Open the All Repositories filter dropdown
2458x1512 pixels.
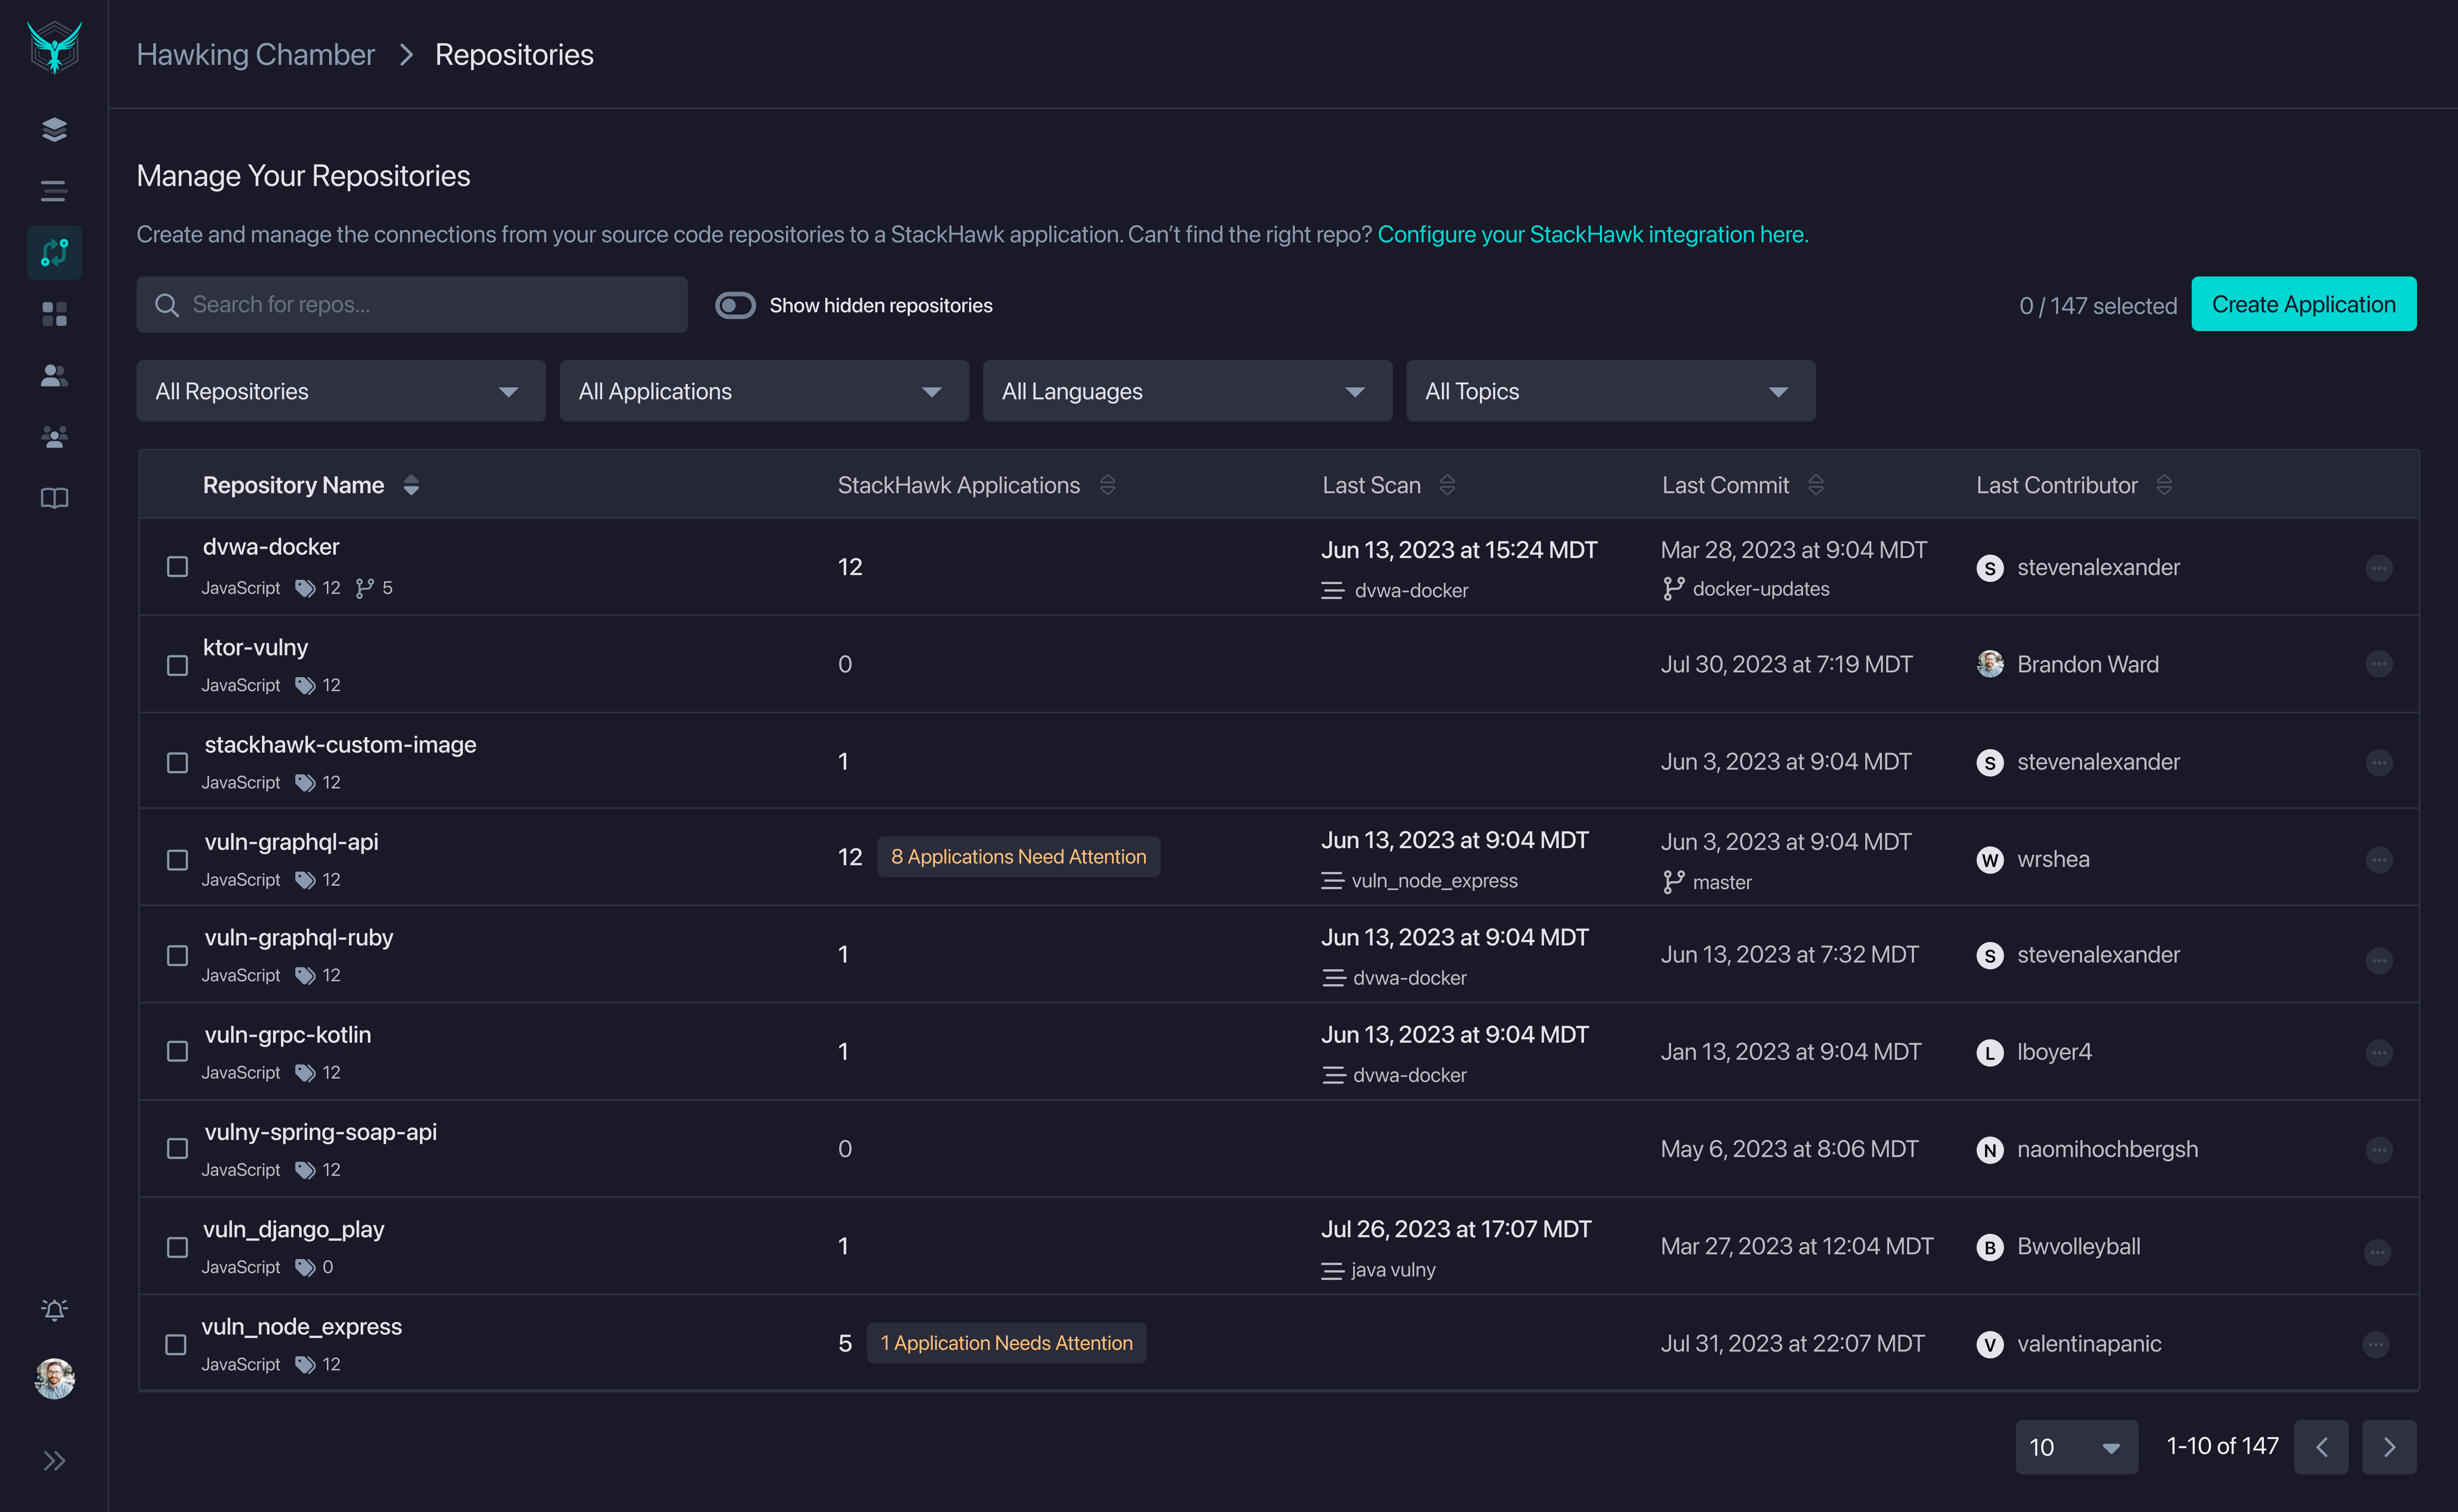(340, 391)
